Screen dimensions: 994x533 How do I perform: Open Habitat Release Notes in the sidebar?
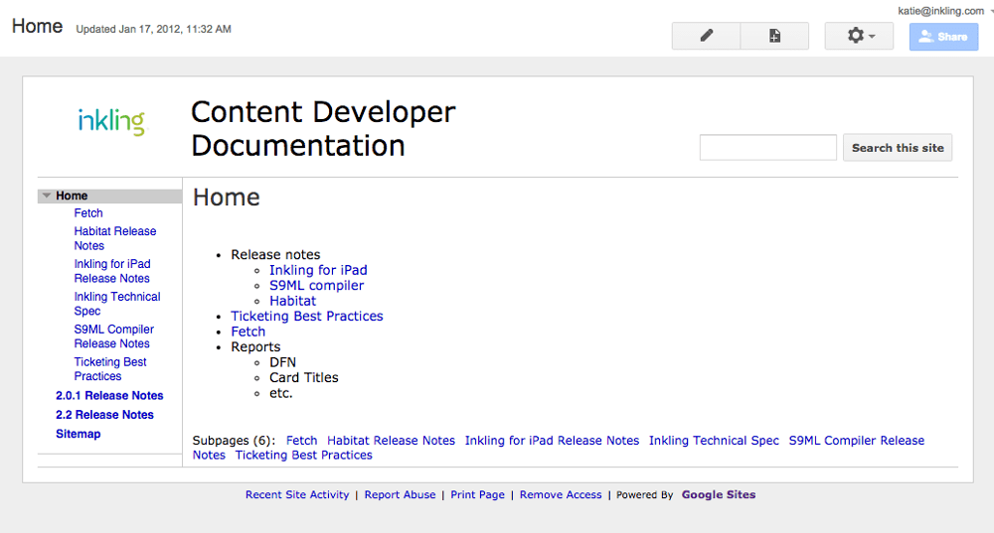(114, 238)
